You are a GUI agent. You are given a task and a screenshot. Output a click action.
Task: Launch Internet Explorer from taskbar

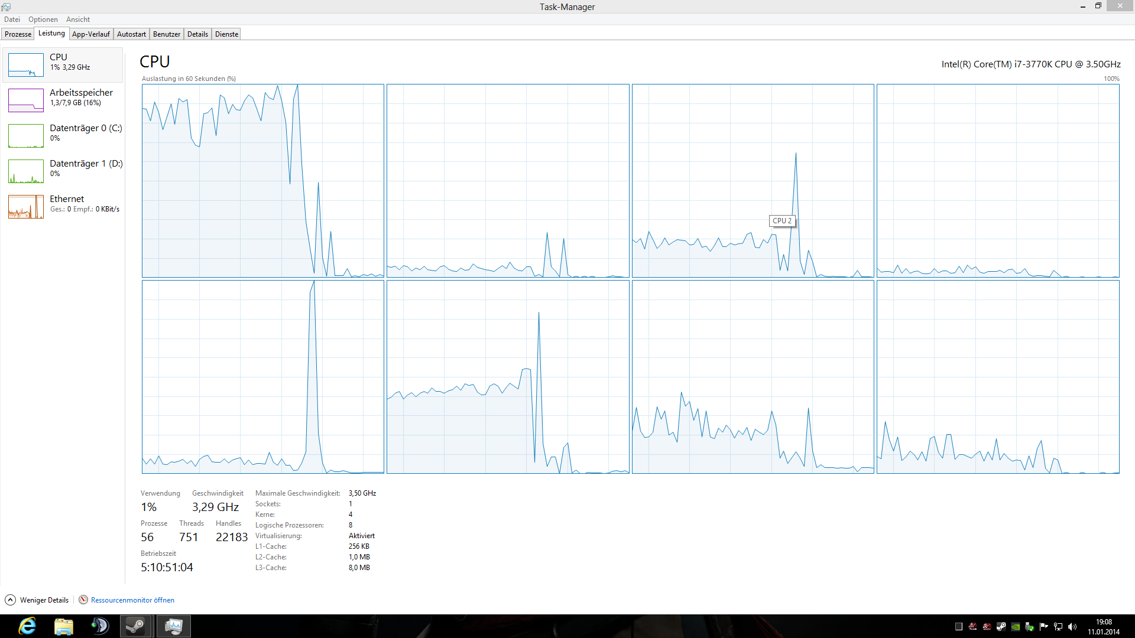click(x=27, y=626)
